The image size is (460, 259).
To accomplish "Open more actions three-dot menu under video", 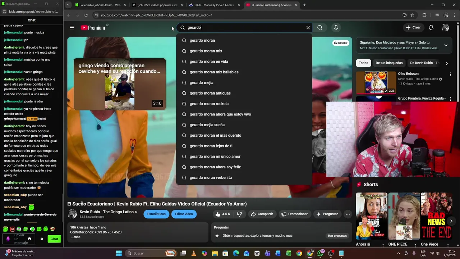I will [x=348, y=214].
